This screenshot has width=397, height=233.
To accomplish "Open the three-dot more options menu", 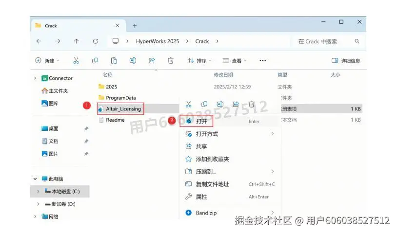I will click(263, 61).
